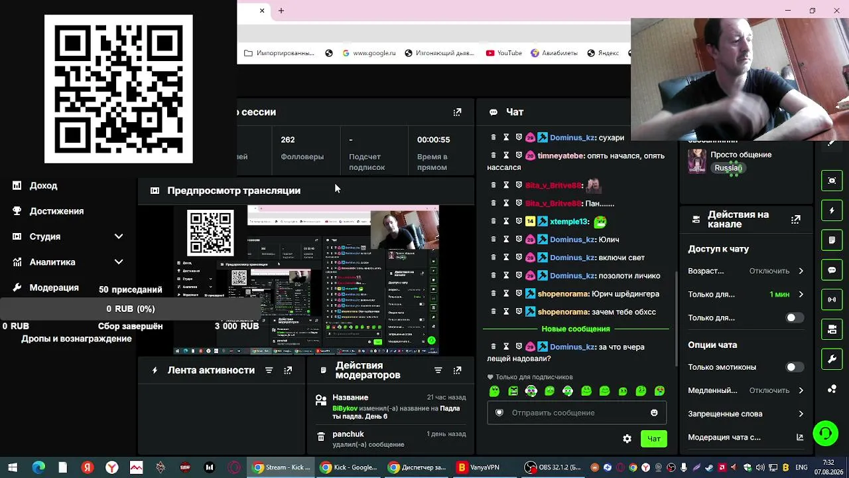Open Microsoft Edge from taskbar
This screenshot has height=478, width=849.
coord(38,467)
